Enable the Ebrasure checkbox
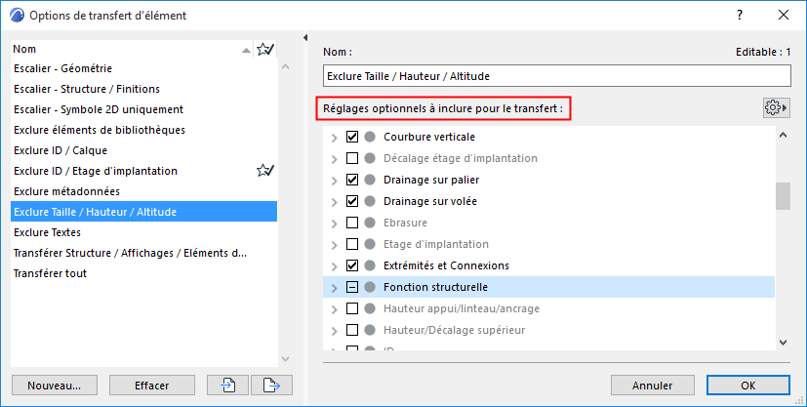 pos(352,223)
